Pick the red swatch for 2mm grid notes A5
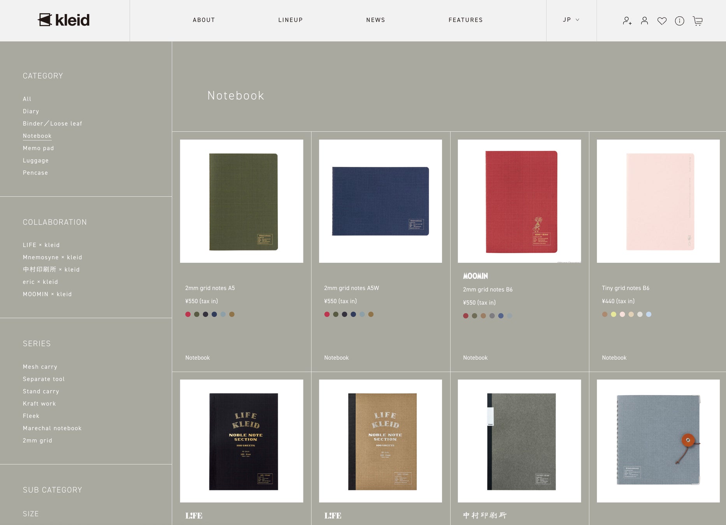This screenshot has height=525, width=726. [188, 314]
